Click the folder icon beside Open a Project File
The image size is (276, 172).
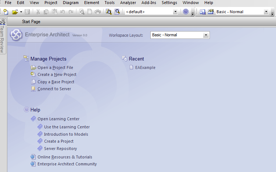33,67
